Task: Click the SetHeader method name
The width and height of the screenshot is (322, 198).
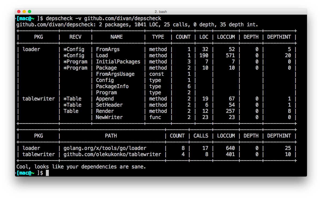Action: 109,105
